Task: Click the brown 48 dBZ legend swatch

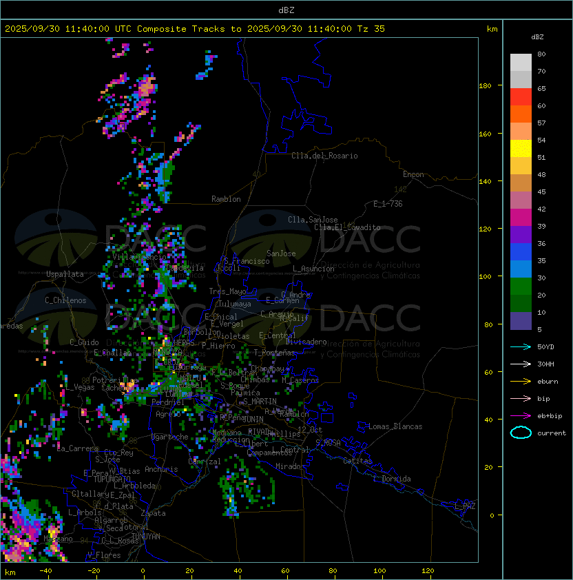Action: point(521,183)
